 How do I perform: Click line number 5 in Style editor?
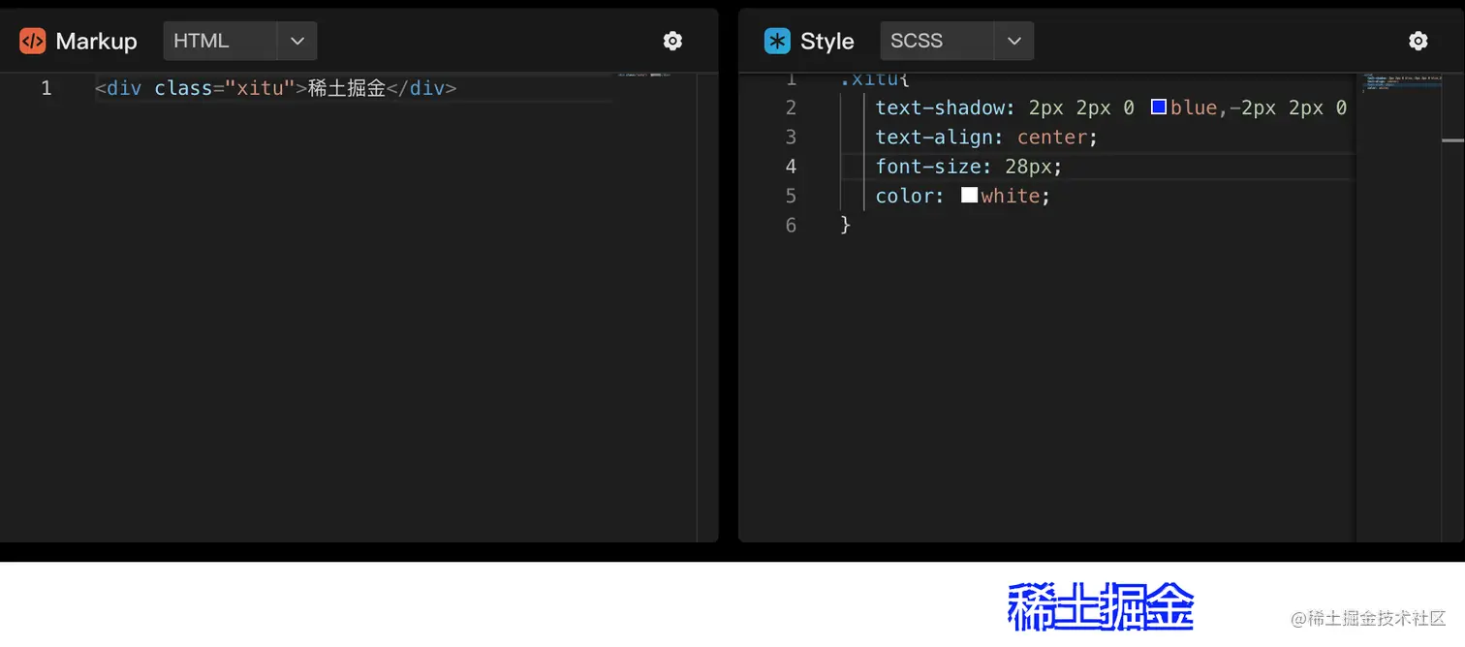(x=791, y=196)
